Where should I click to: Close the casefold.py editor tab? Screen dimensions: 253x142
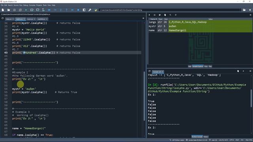pyautogui.click(x=47, y=19)
